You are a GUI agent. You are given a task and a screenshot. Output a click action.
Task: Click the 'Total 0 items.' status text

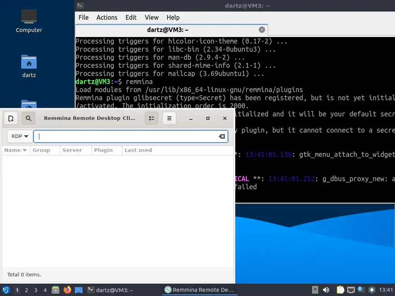[x=24, y=274]
